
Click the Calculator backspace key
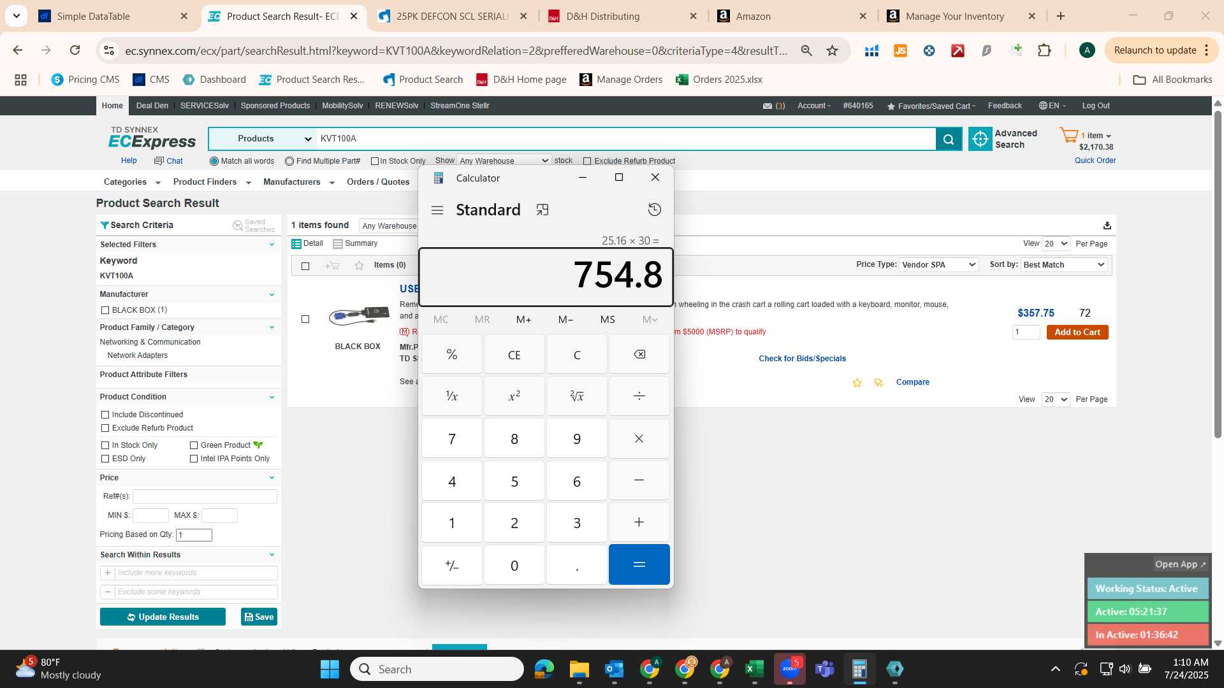639,354
